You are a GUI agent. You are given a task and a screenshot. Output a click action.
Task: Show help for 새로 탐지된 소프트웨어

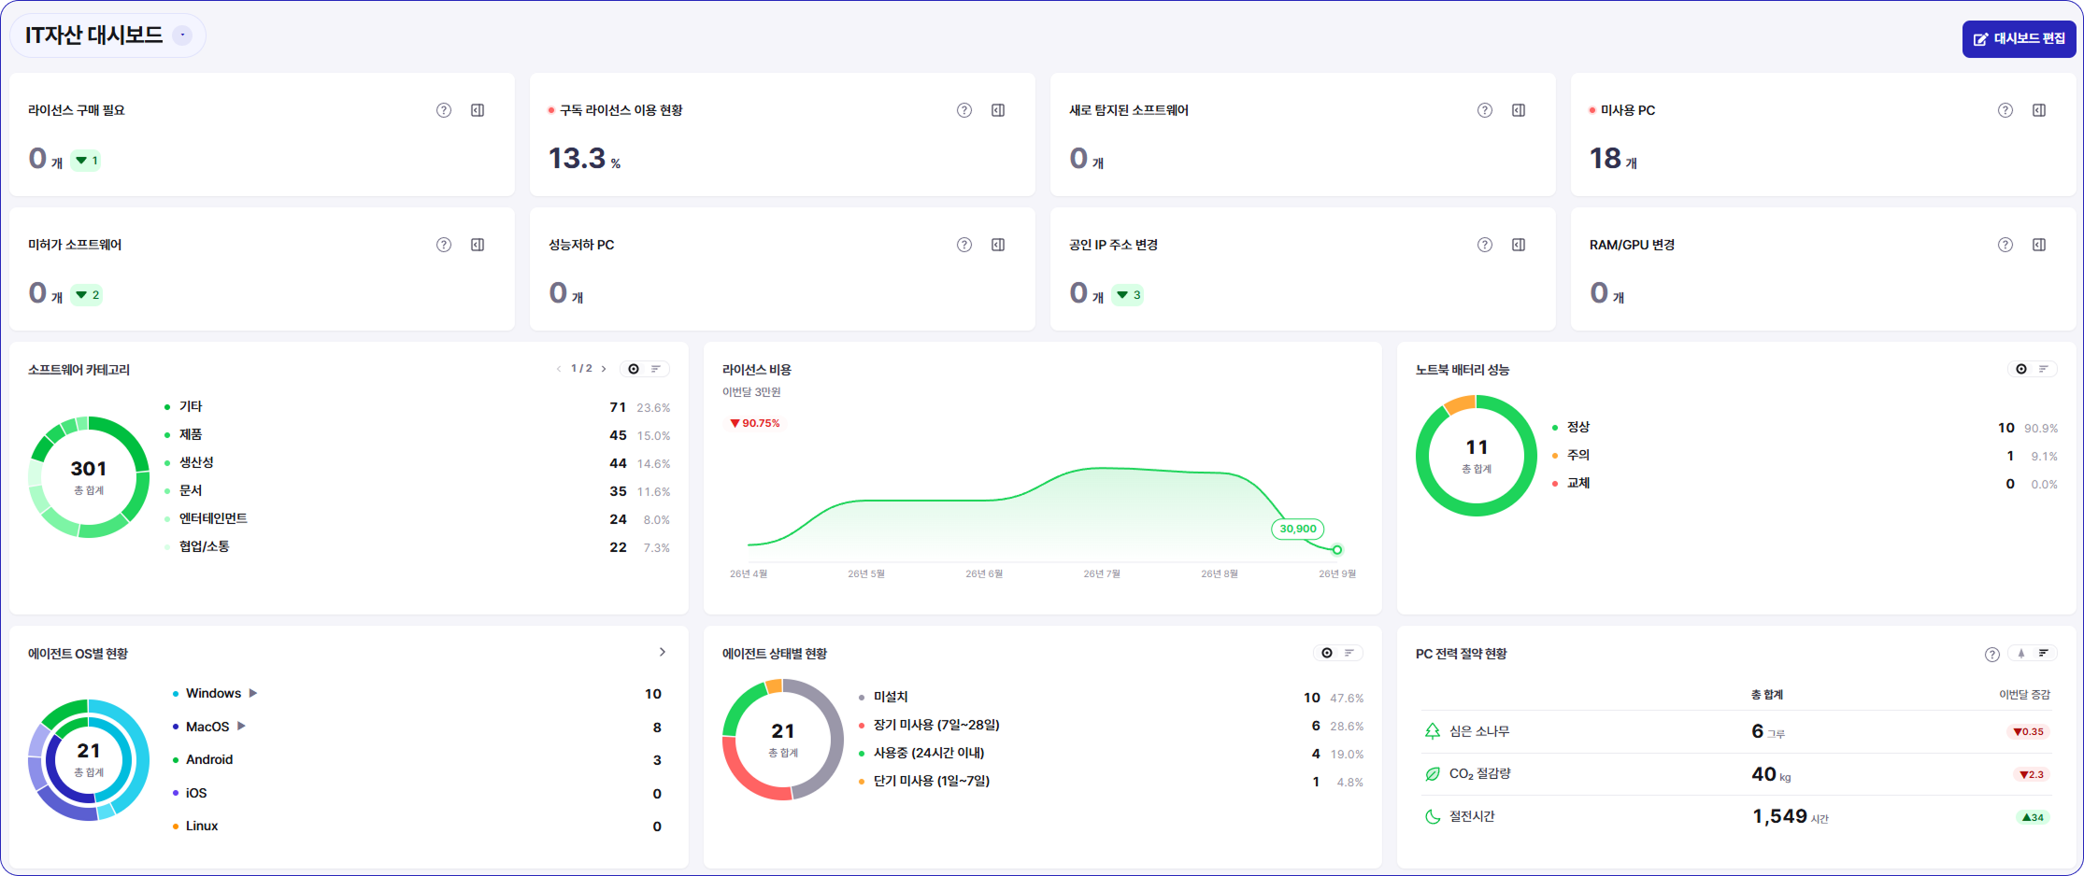coord(1485,110)
